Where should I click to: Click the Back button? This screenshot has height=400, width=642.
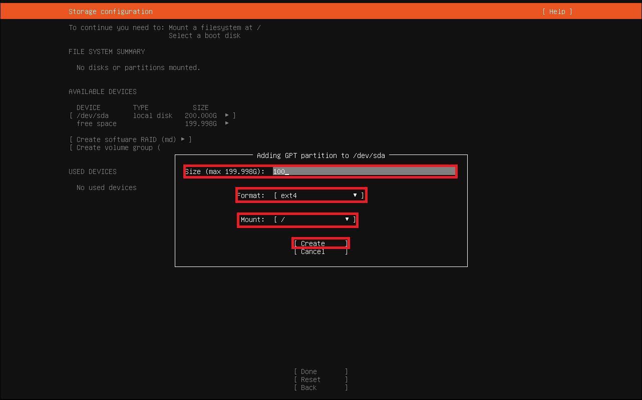[320, 387]
